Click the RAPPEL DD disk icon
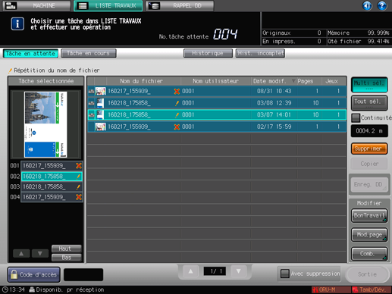 [154, 5]
